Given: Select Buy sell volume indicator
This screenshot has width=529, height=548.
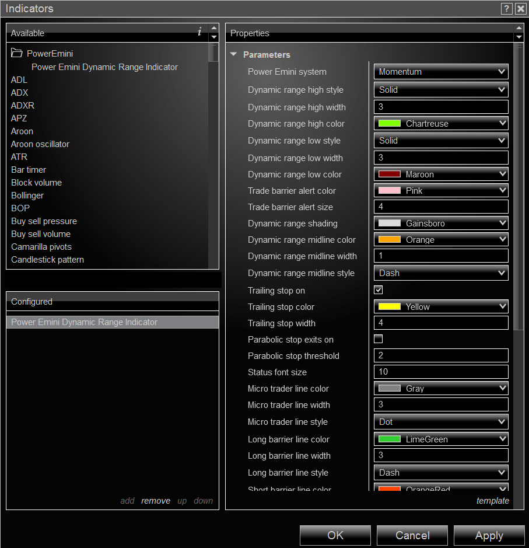Looking at the screenshot, I should point(41,234).
